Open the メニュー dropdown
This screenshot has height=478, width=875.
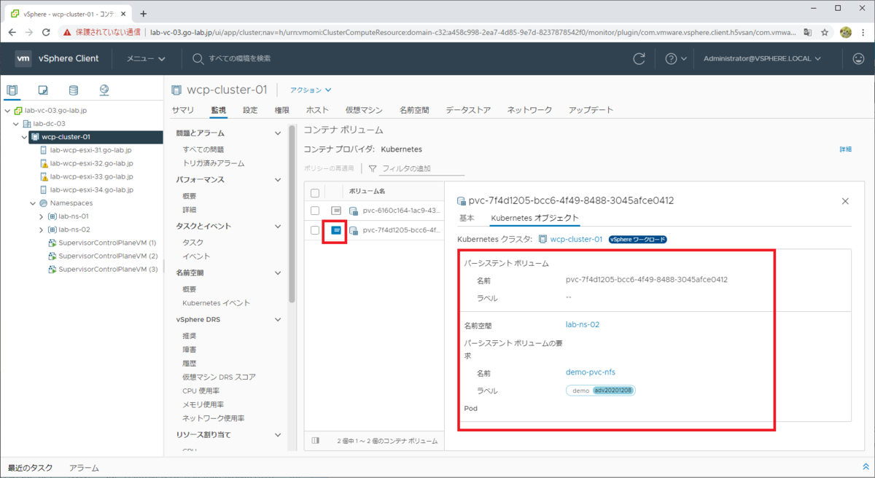coord(145,58)
